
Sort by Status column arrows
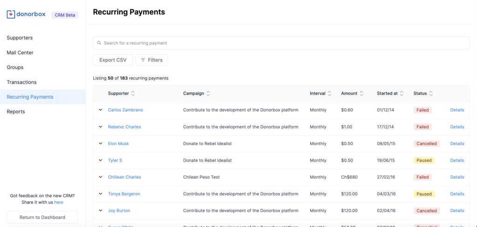pyautogui.click(x=431, y=93)
